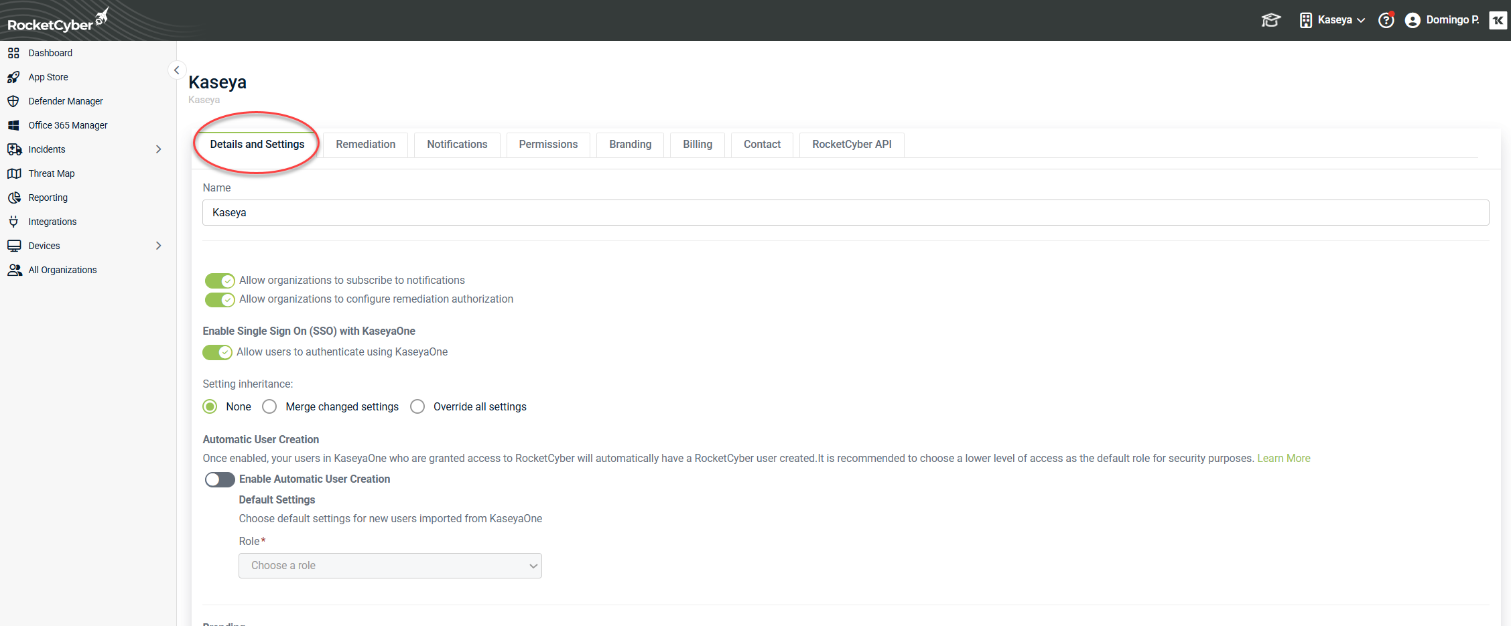
Task: Click the Name input field
Action: [x=845, y=212]
